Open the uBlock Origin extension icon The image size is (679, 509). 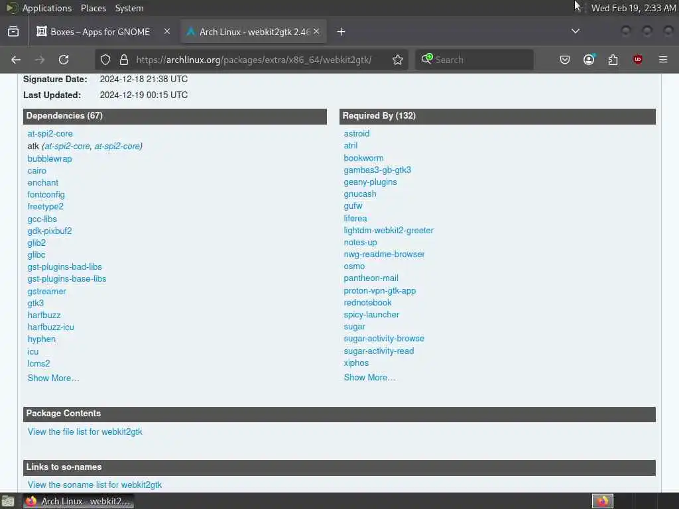(x=637, y=60)
